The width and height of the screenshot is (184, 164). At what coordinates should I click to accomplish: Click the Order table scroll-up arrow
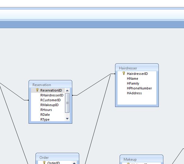click(74, 163)
